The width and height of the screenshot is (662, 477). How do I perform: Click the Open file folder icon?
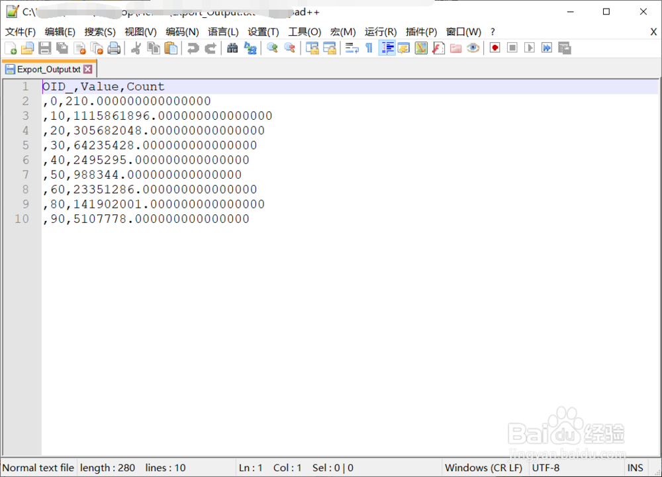[x=27, y=48]
